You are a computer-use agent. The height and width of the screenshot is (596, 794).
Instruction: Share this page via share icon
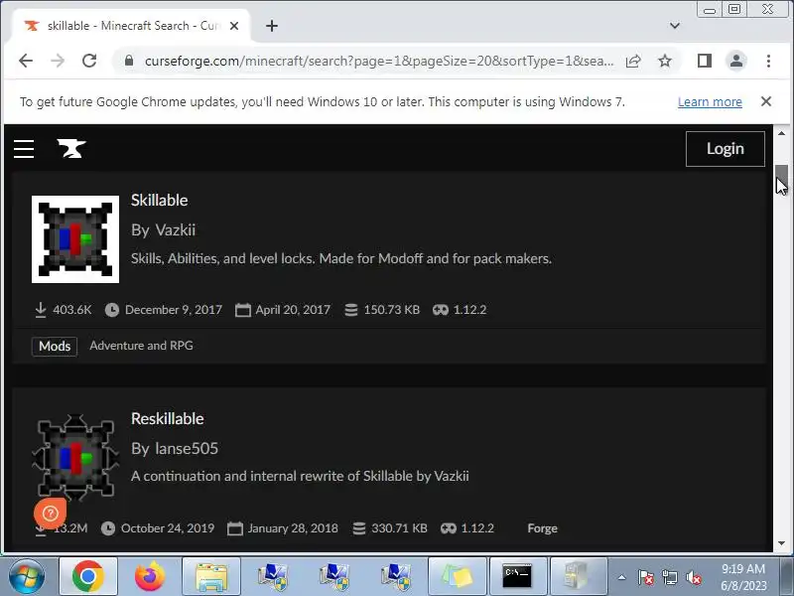point(633,62)
